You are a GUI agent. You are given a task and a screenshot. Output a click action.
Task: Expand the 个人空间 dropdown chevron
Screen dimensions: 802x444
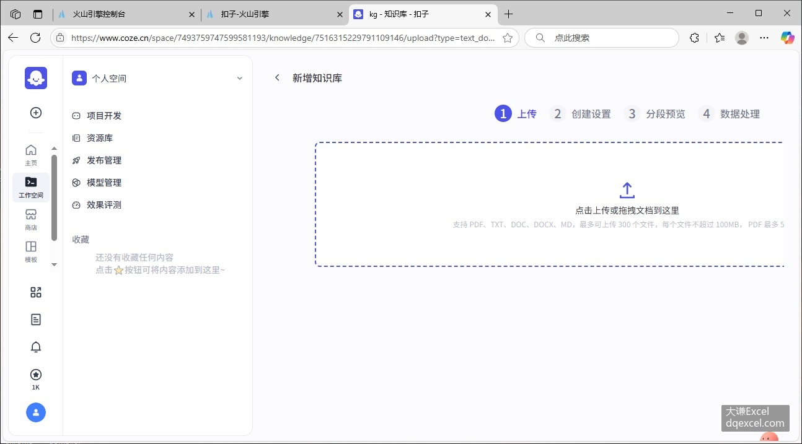click(240, 79)
